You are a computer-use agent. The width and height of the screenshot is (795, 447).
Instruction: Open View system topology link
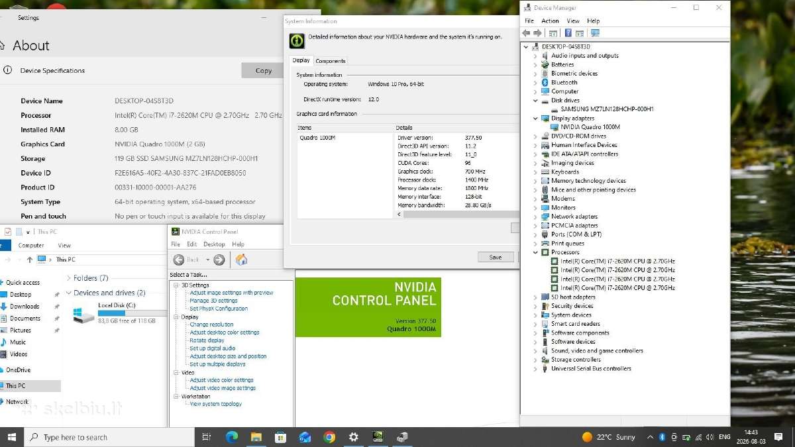point(215,404)
